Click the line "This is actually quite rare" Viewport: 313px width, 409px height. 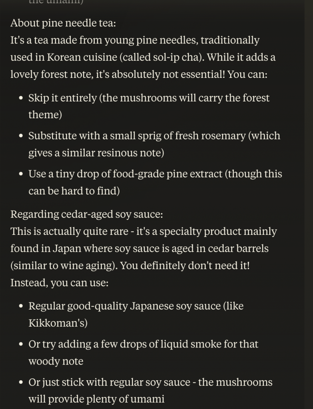click(72, 232)
